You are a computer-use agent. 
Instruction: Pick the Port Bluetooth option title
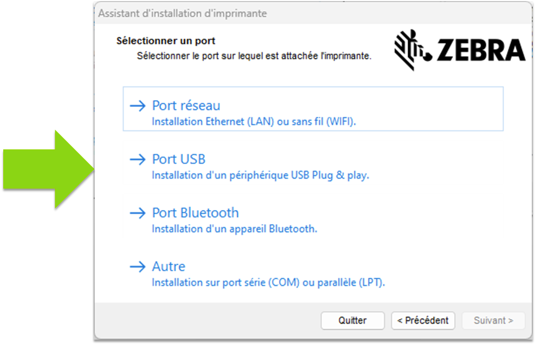click(195, 213)
